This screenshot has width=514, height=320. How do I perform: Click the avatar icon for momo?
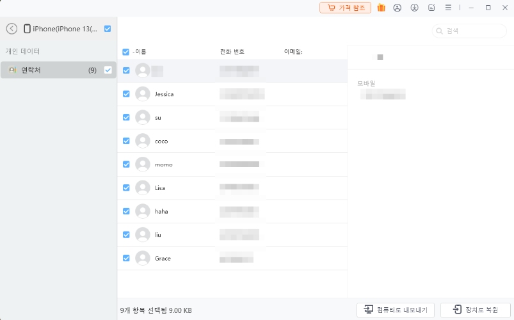[x=143, y=164]
